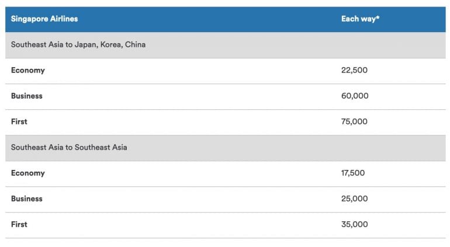Click the 60,000 Business award price
Image resolution: width=450 pixels, height=247 pixels.
[355, 96]
